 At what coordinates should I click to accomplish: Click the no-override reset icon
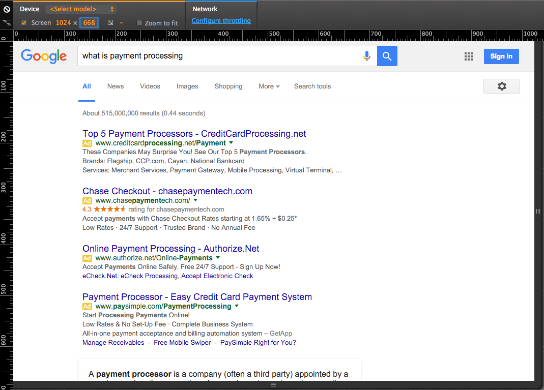(x=7, y=9)
